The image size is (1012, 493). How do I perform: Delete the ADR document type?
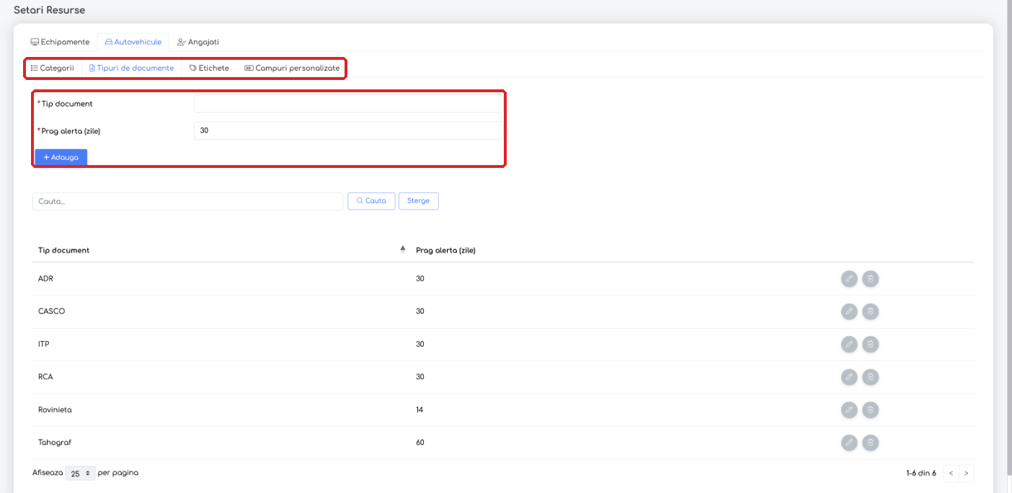click(870, 278)
